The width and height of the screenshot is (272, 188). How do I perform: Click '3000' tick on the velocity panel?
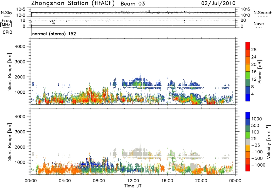20,132
